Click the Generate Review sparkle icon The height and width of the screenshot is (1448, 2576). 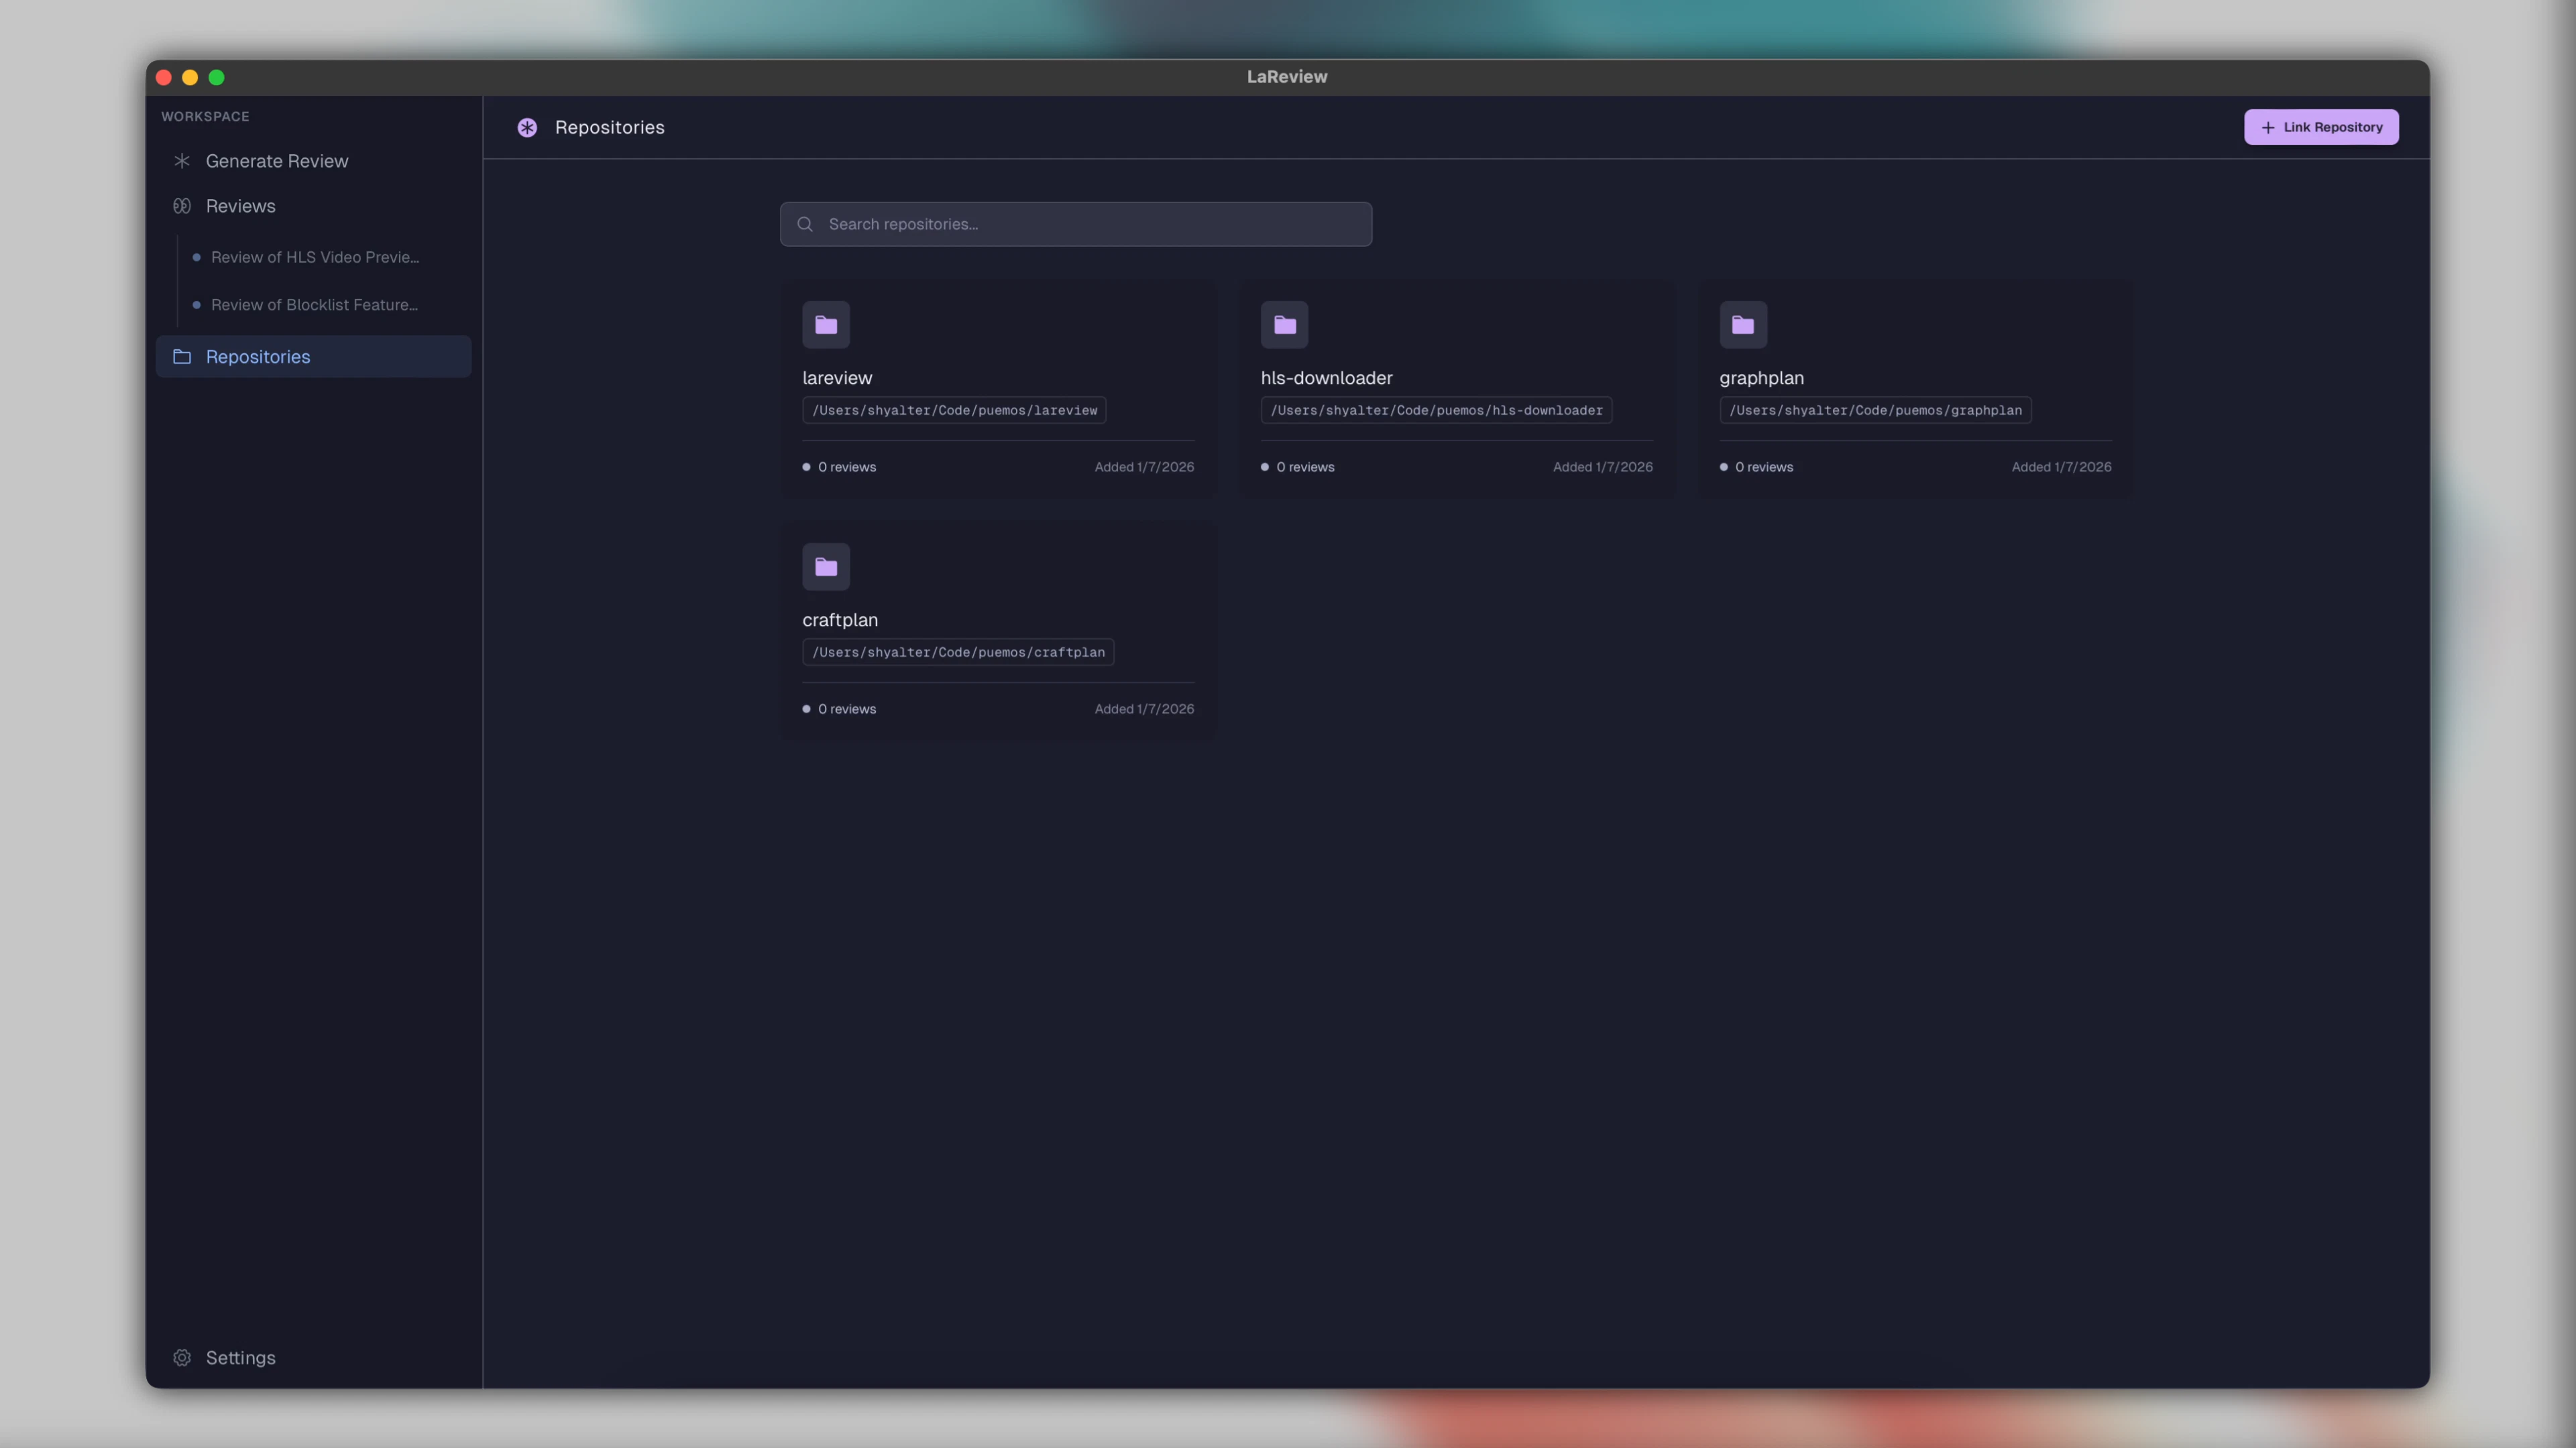(x=182, y=160)
